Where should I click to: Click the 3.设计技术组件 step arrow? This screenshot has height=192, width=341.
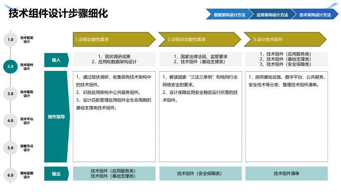pos(285,39)
